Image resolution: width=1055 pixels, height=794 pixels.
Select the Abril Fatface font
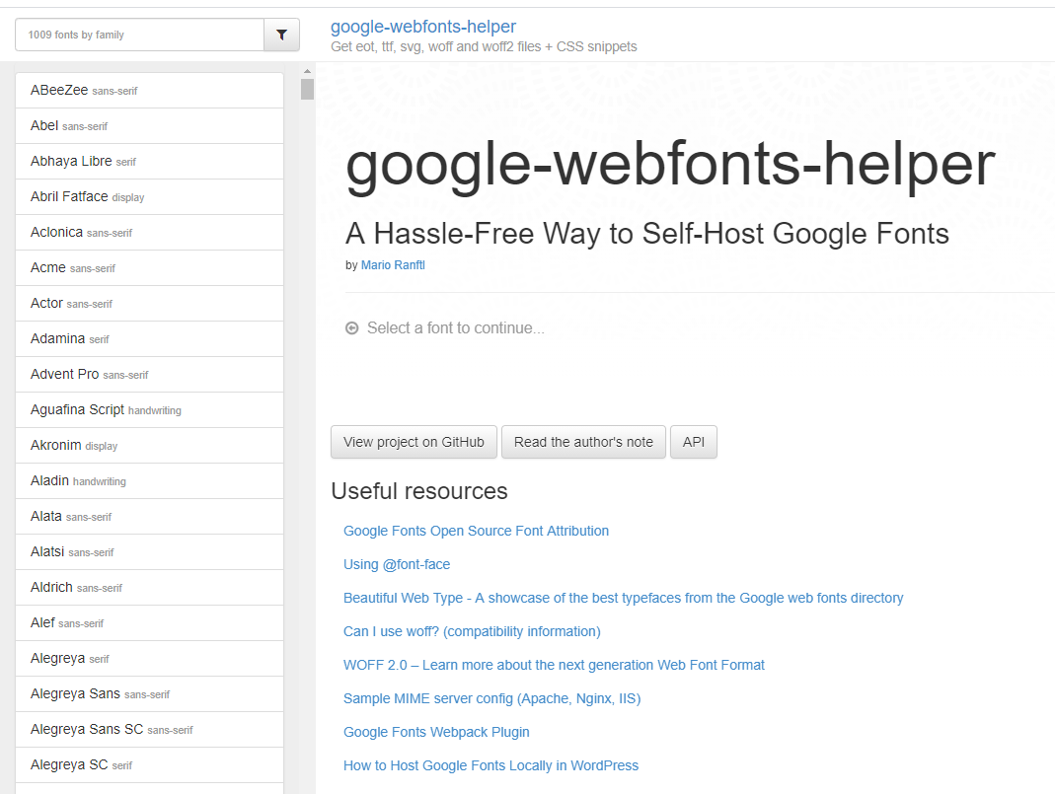pos(69,196)
